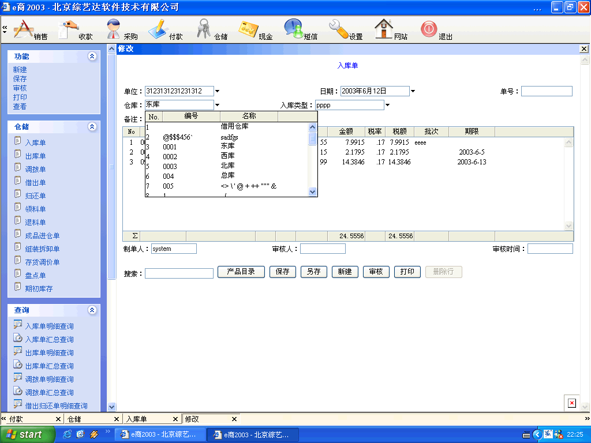Open the 日期 date dropdown arrow

[413, 91]
